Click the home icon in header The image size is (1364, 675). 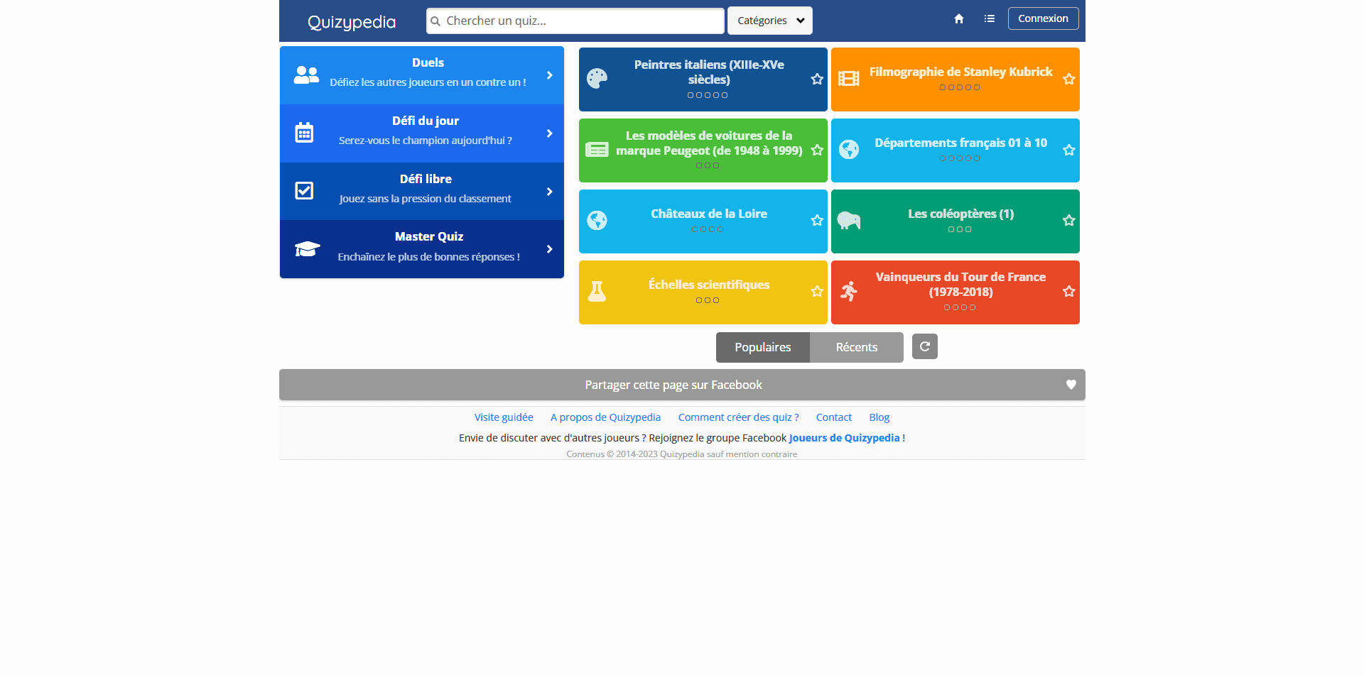click(x=958, y=19)
